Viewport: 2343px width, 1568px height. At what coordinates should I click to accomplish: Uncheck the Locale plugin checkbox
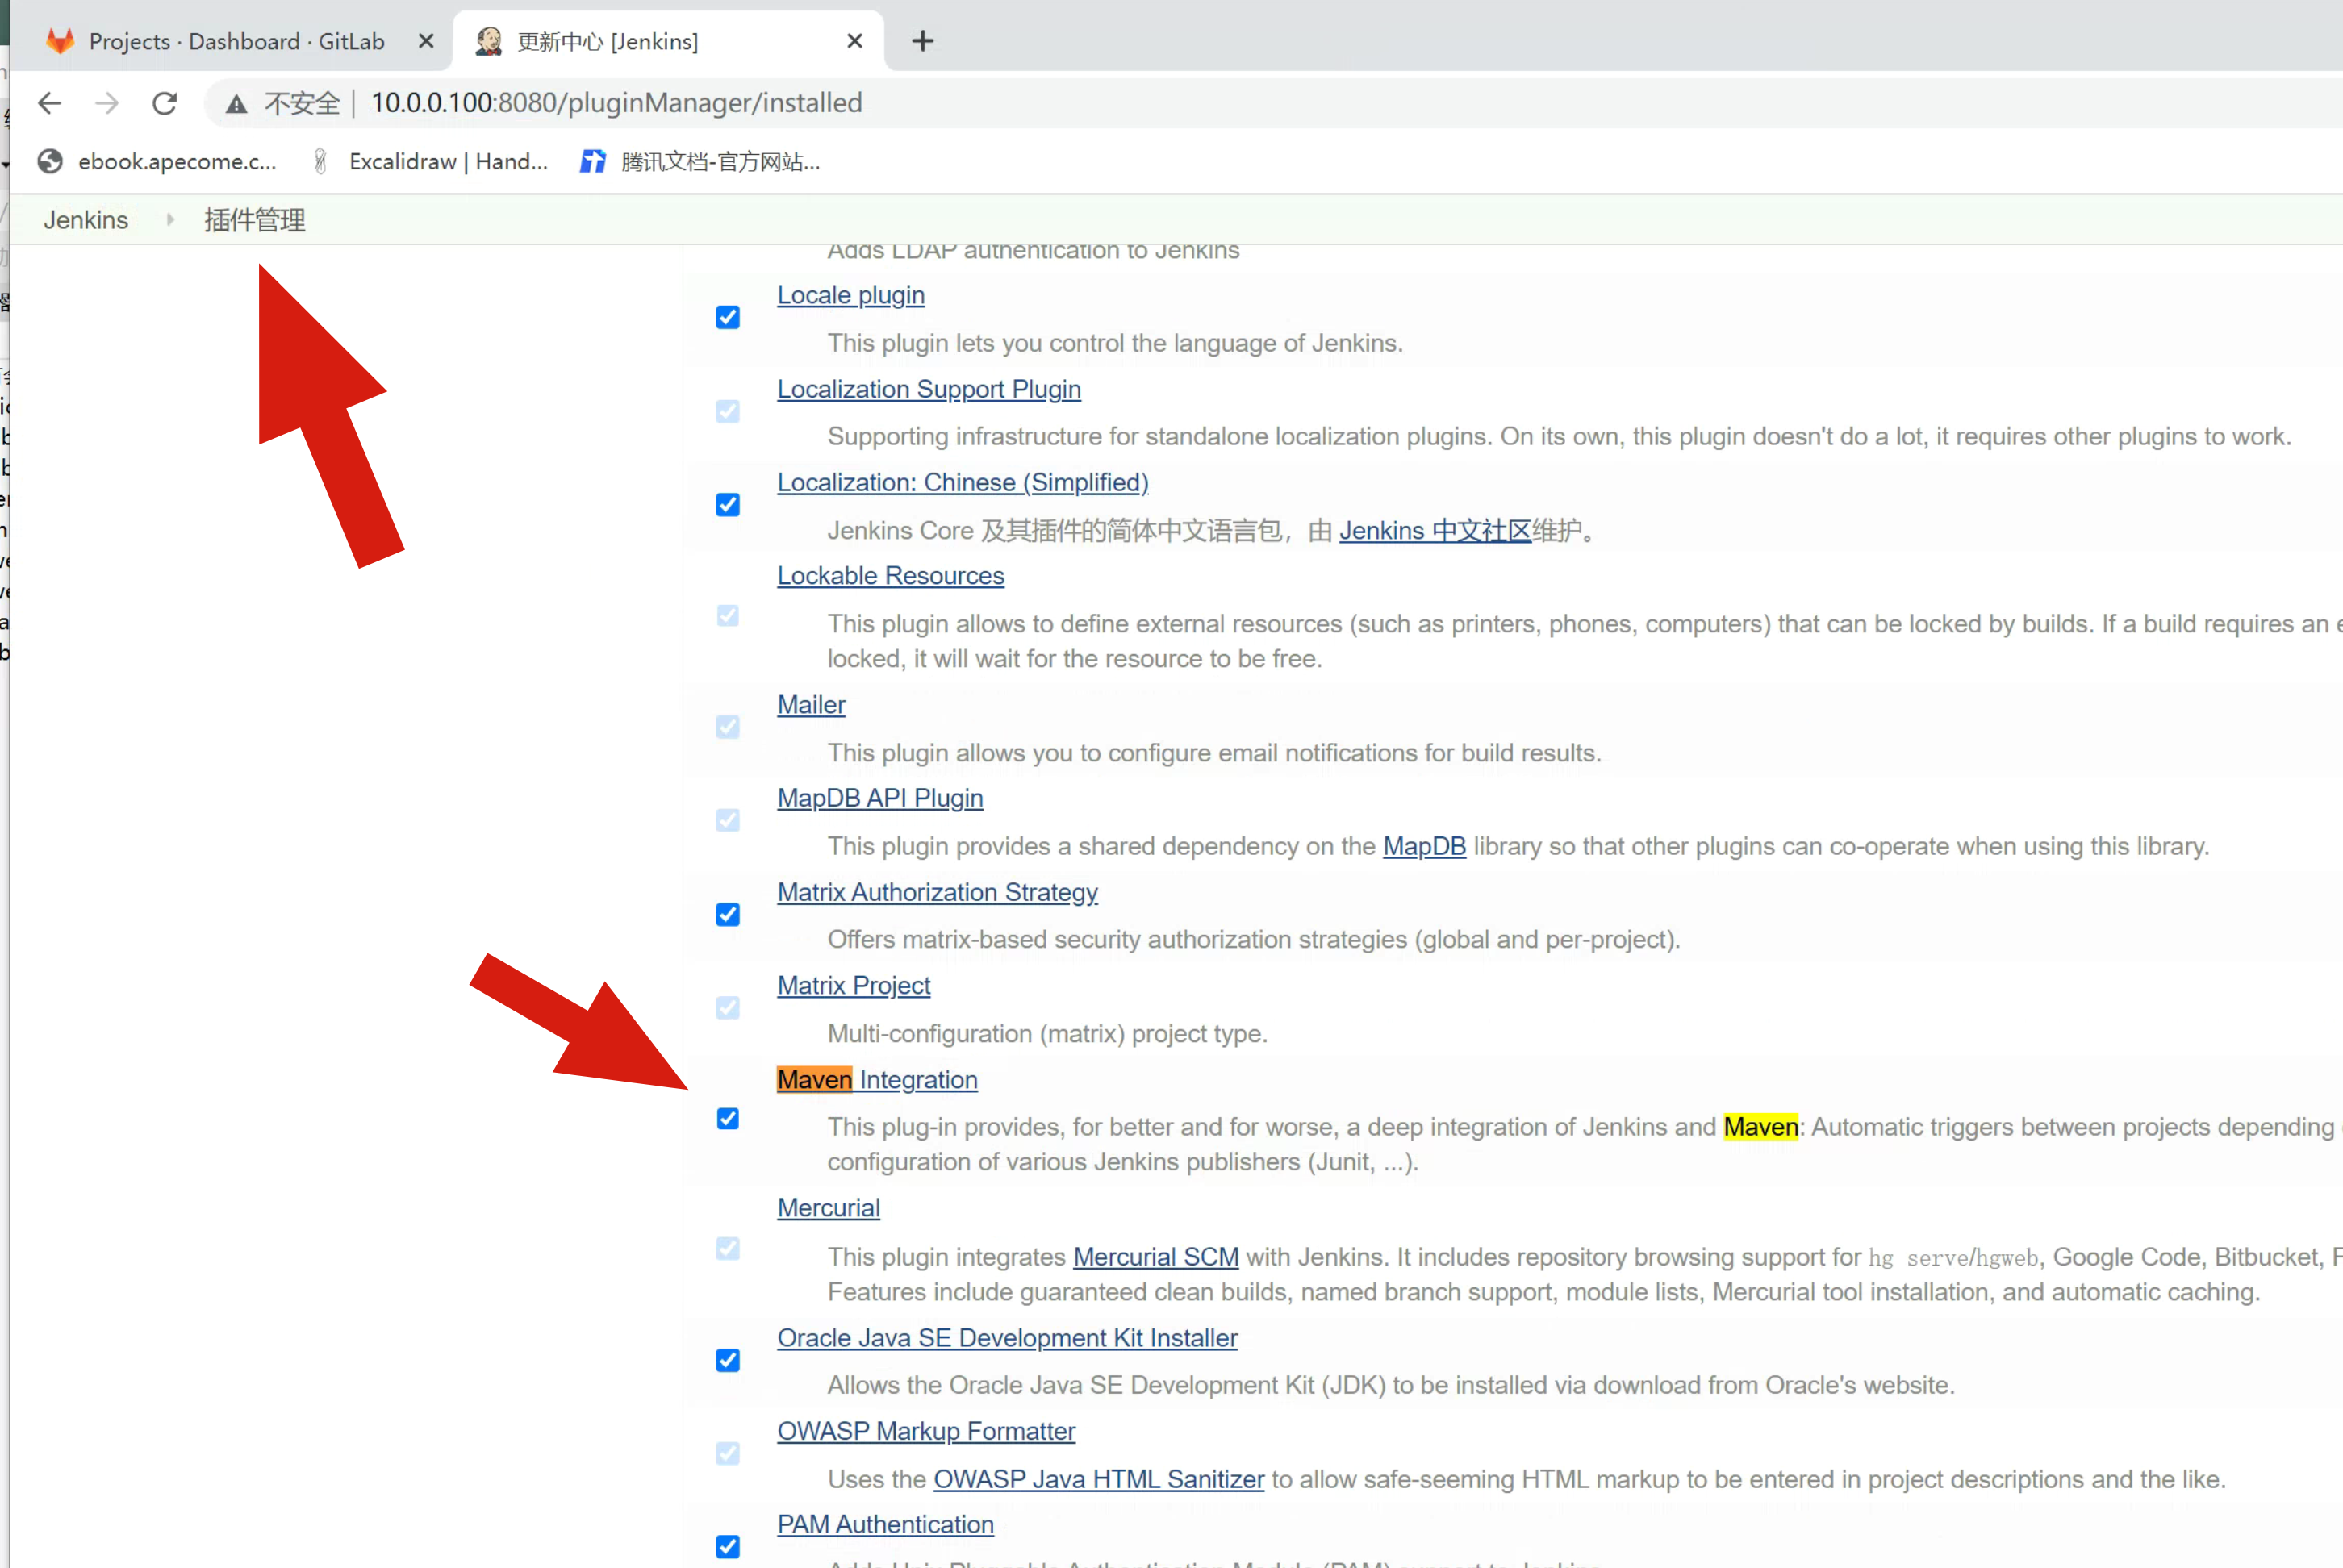(x=728, y=318)
